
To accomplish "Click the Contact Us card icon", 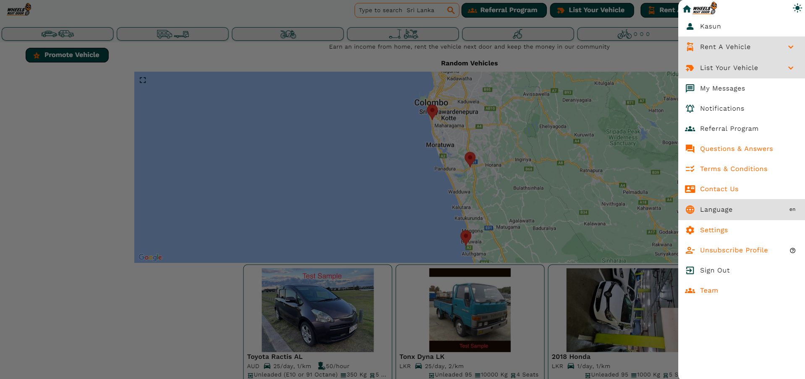I will click(x=690, y=189).
